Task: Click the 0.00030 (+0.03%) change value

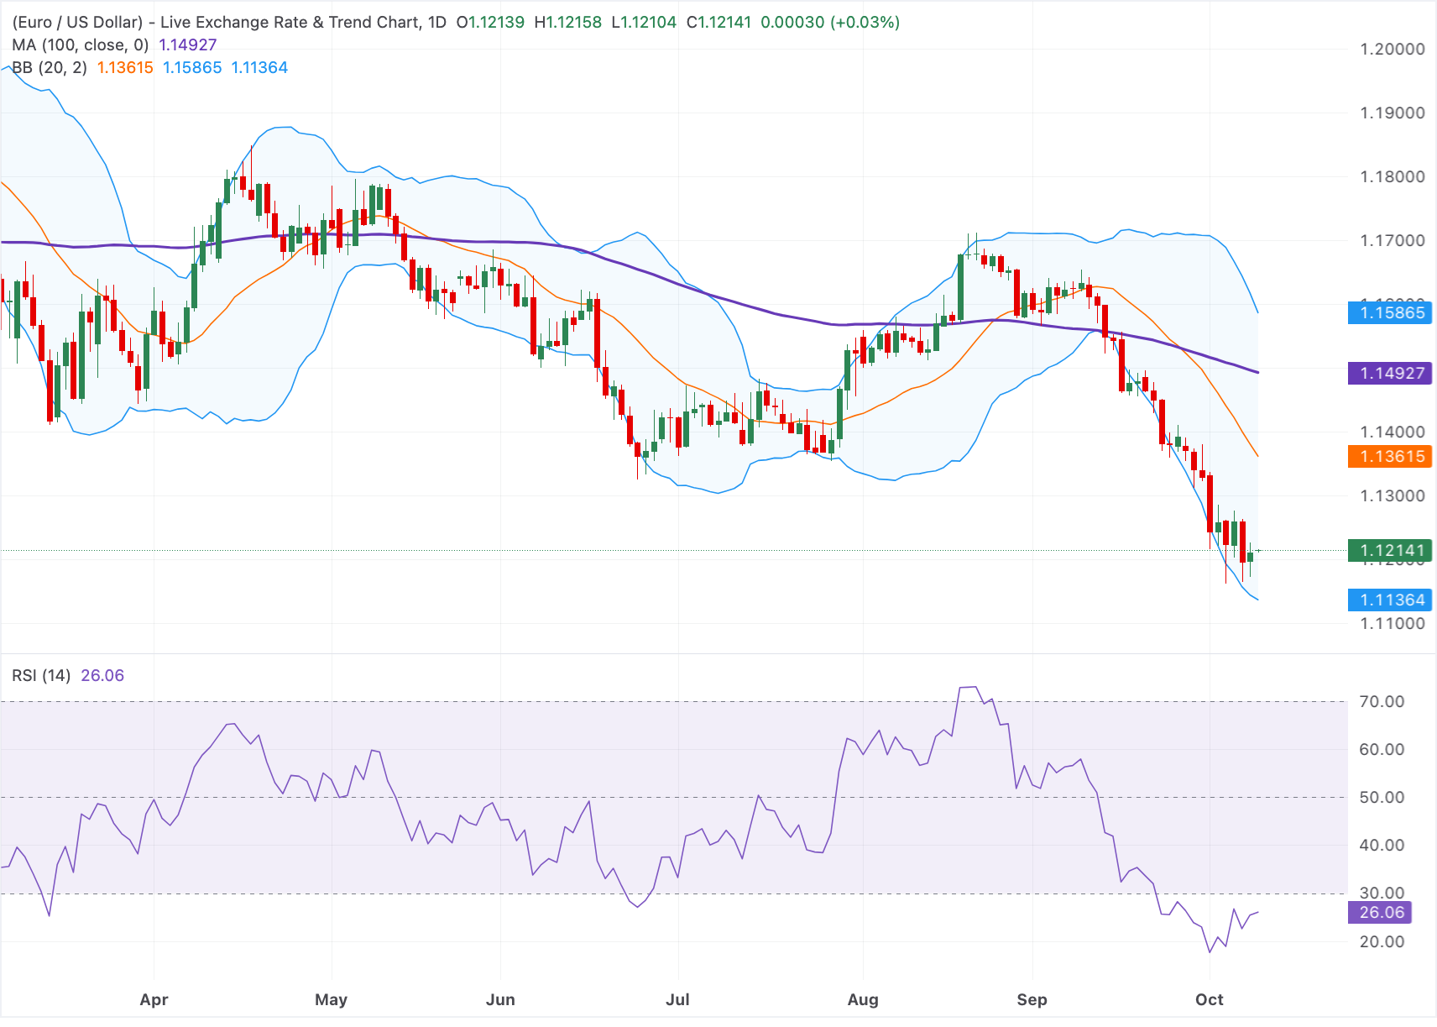Action: coord(830,22)
